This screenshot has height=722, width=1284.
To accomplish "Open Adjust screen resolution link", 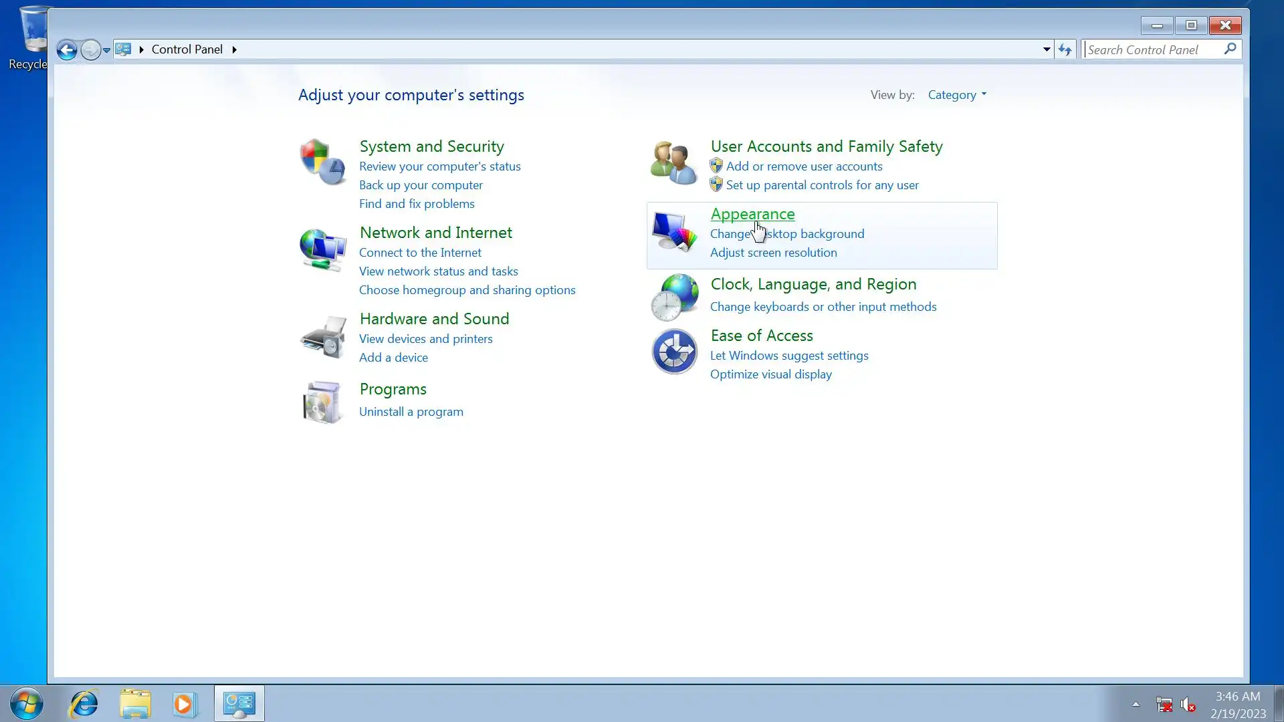I will point(773,253).
